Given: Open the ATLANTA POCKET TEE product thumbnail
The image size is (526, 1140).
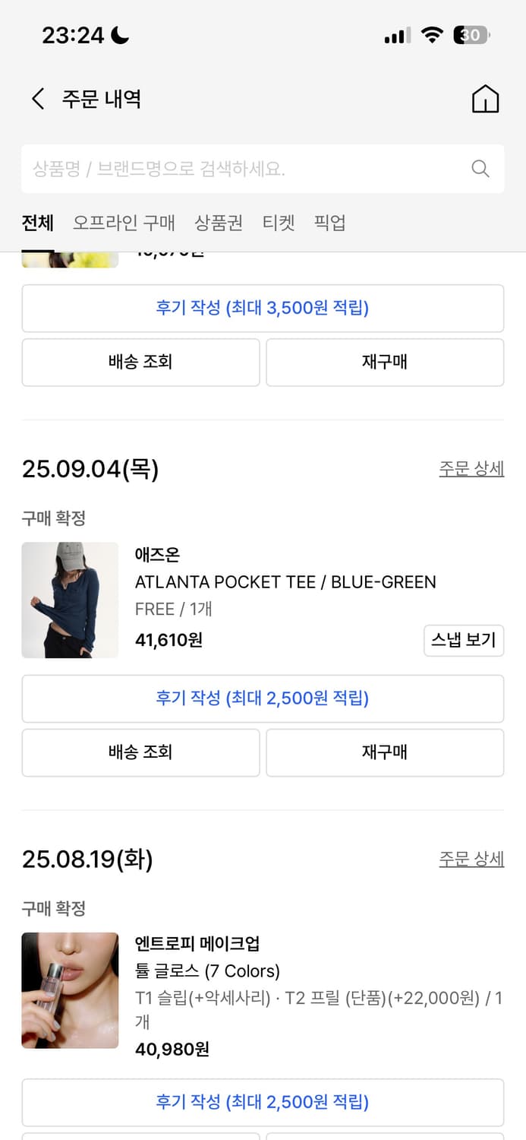Looking at the screenshot, I should coord(70,600).
